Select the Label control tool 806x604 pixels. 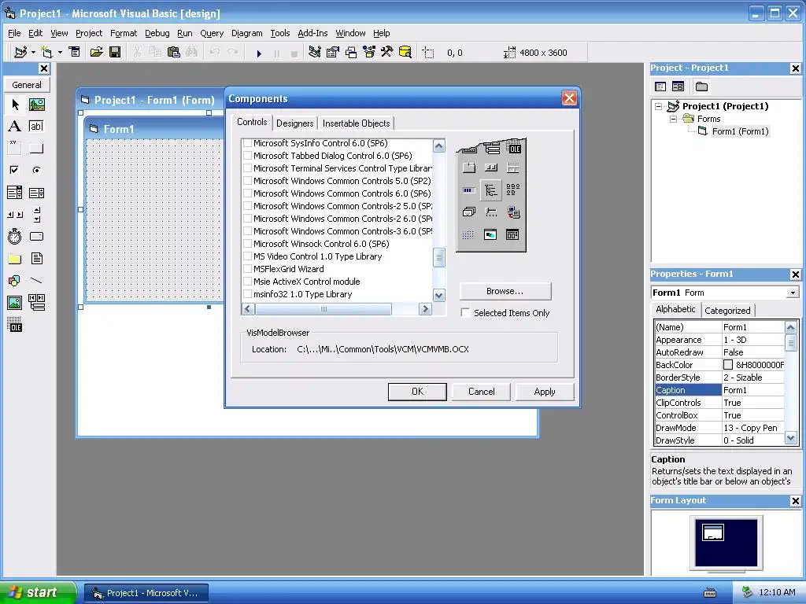[x=15, y=127]
